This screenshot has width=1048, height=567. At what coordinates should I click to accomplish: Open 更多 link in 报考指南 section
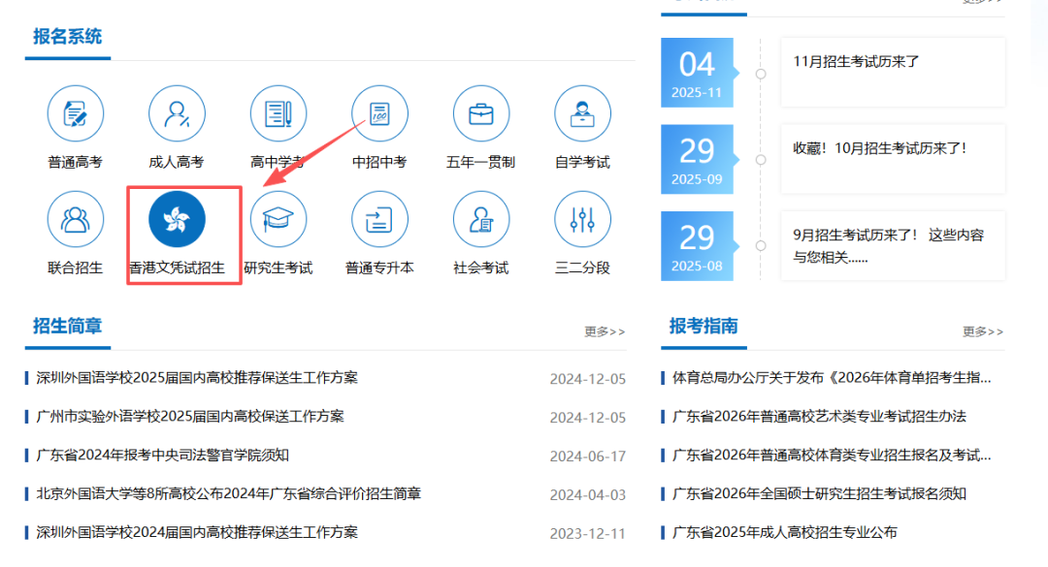tap(981, 331)
